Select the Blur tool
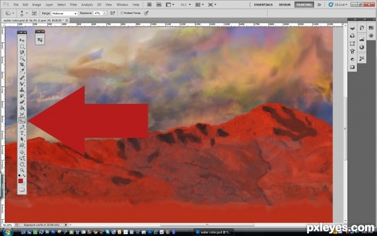Image resolution: width=377 pixels, height=236 pixels. 22,114
